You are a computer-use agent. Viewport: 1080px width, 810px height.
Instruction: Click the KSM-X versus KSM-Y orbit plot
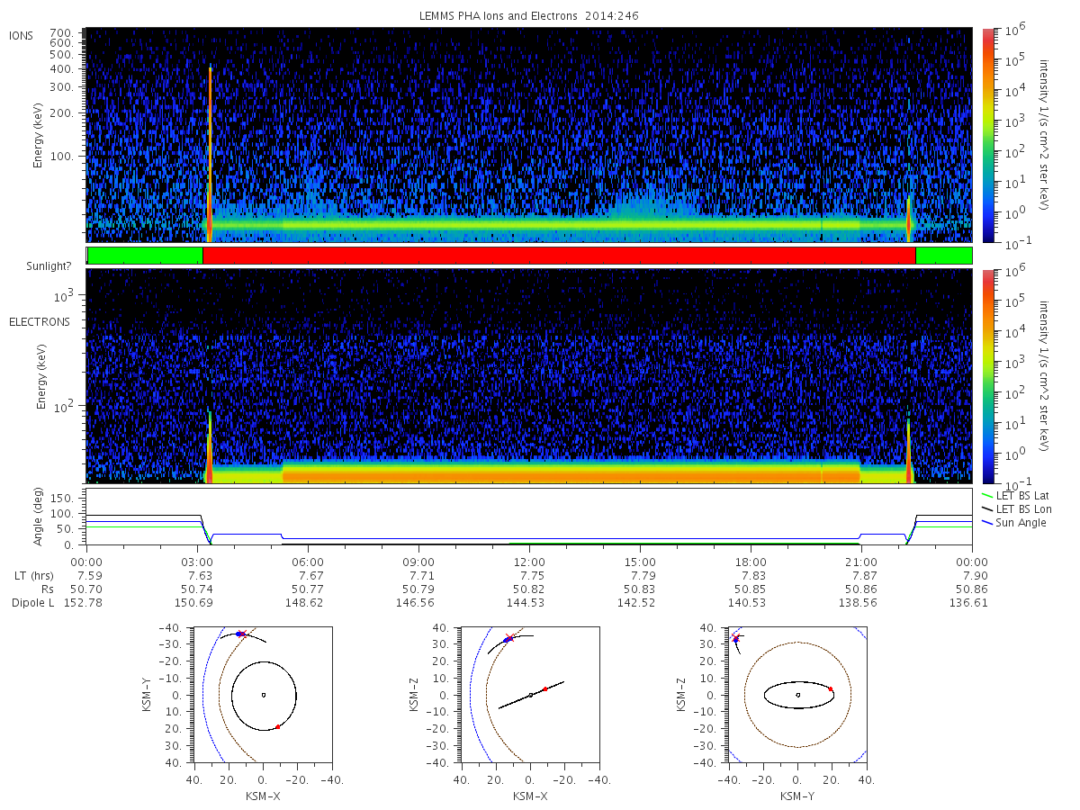tap(263, 695)
